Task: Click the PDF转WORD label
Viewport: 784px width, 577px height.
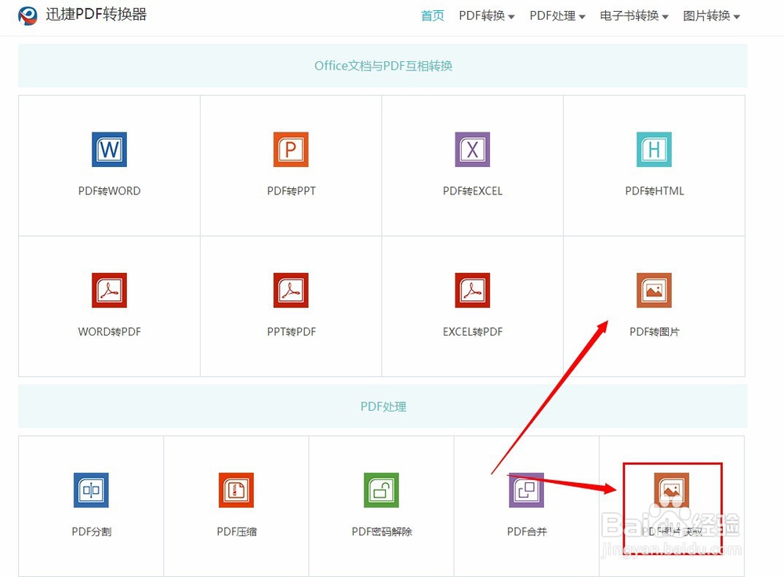Action: 109,191
